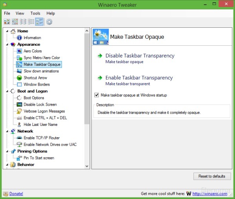Select the Information icon under Home
The height and width of the screenshot is (199, 235).
coord(19,38)
